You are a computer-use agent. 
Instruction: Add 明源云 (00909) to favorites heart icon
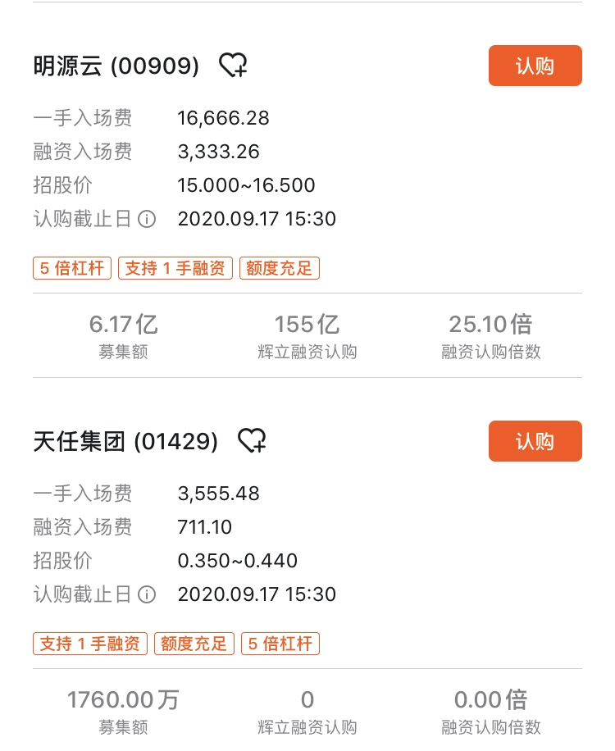[x=233, y=65]
